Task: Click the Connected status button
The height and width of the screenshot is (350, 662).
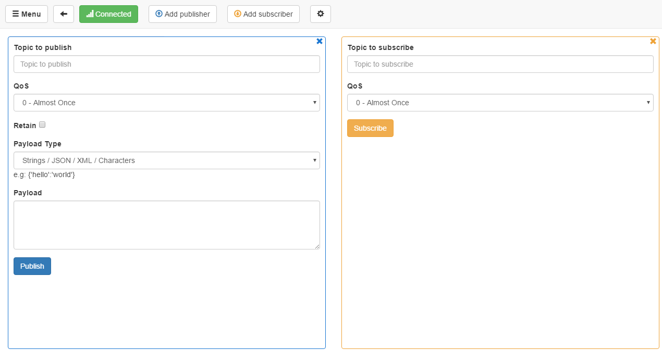Action: [108, 14]
